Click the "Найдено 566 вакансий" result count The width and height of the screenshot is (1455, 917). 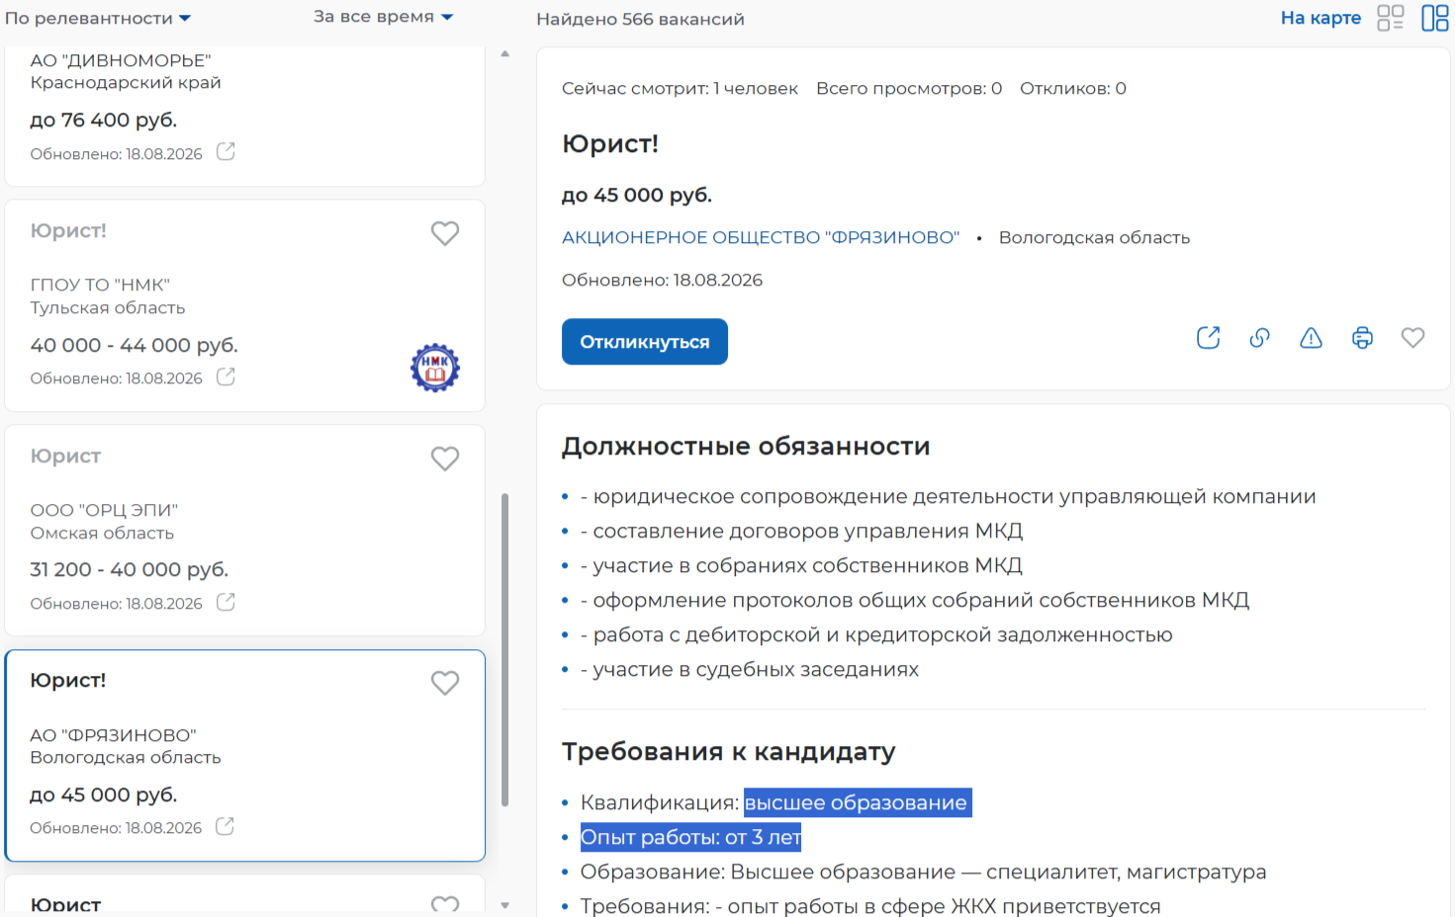point(640,19)
